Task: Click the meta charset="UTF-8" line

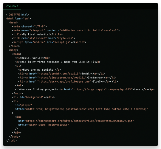Action: (29, 27)
